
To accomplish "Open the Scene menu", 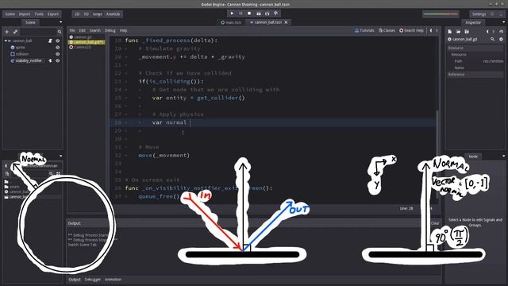I will point(10,14).
